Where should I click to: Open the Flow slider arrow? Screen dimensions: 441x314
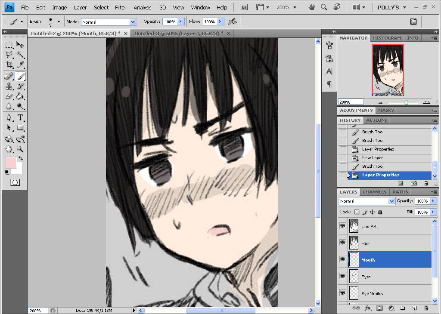pyautogui.click(x=220, y=22)
